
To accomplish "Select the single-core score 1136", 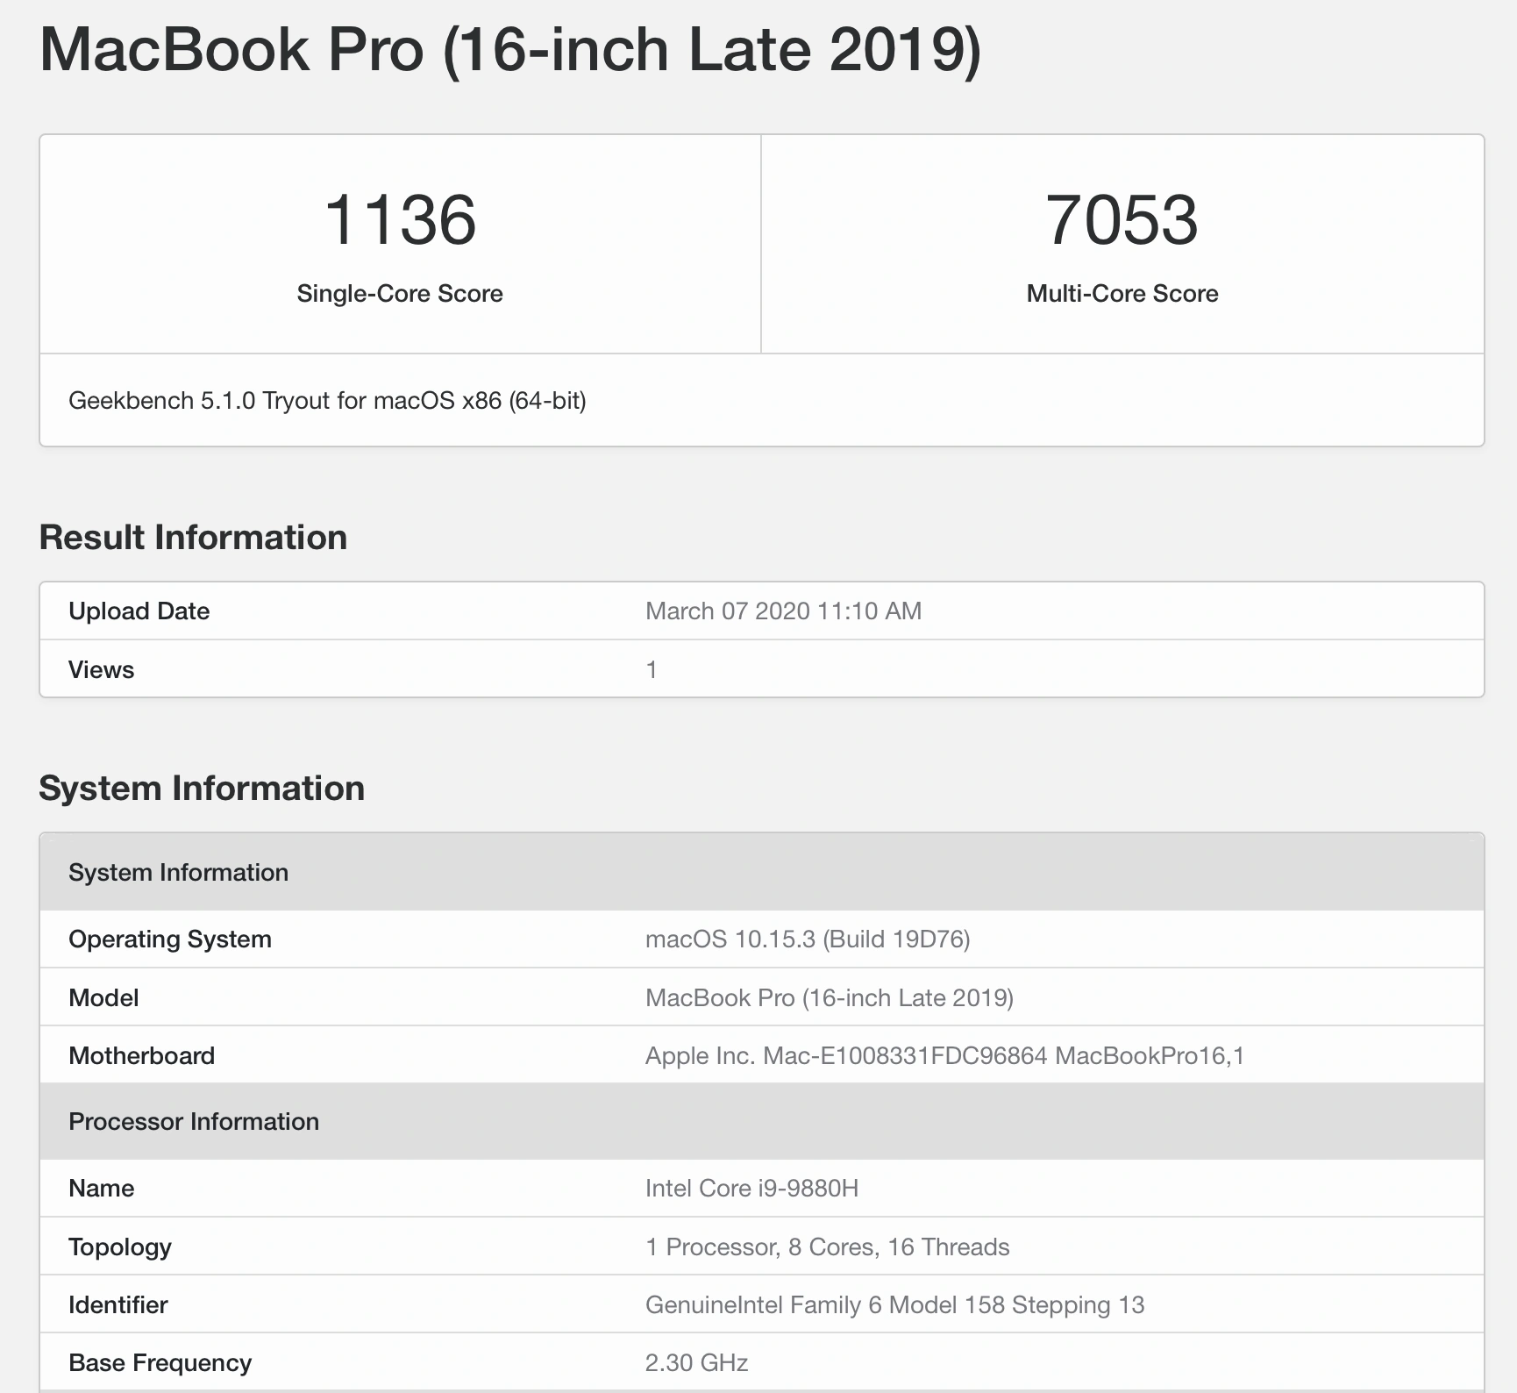I will coord(400,219).
